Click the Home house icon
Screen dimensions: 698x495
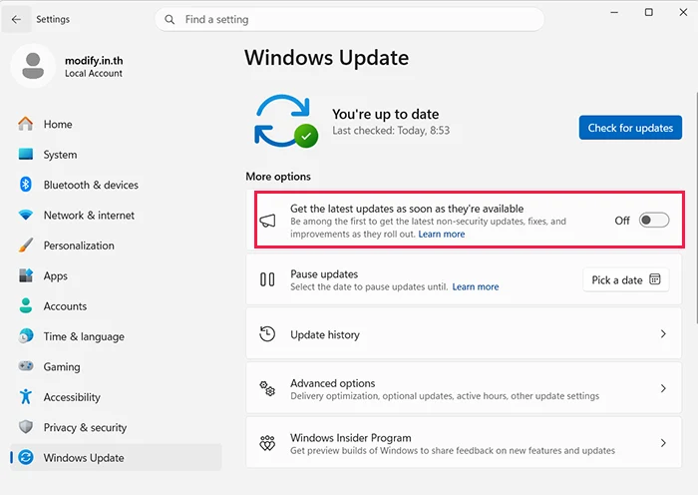26,124
